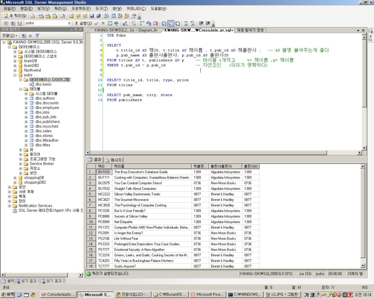Click the Database Engine Query toolbar icon
This screenshot has height=299, width=374.
(33, 16)
